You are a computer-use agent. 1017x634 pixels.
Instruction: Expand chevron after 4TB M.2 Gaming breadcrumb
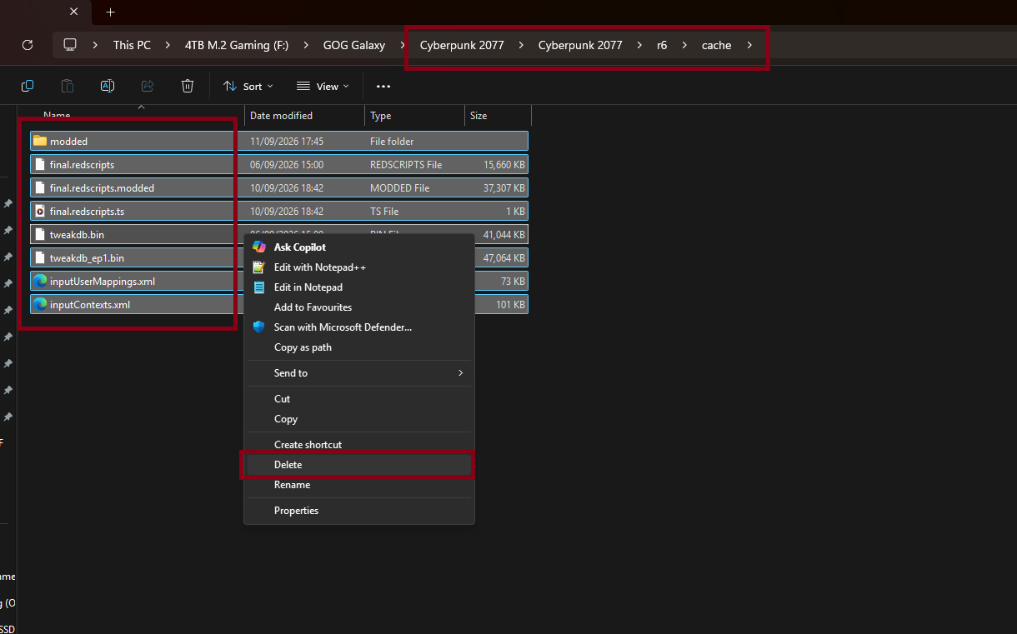click(306, 45)
